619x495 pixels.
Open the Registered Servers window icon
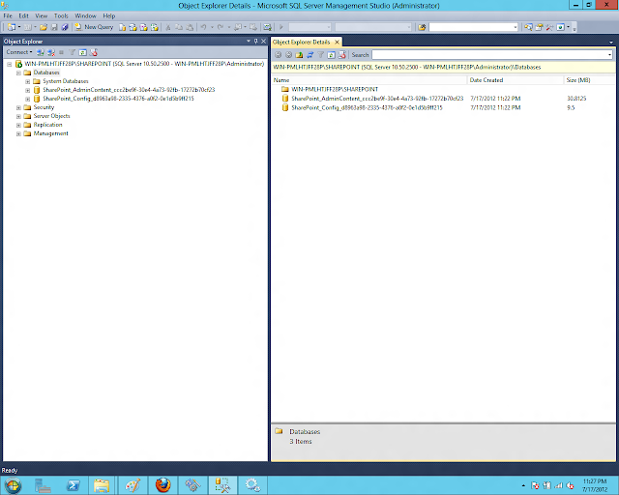click(x=529, y=27)
